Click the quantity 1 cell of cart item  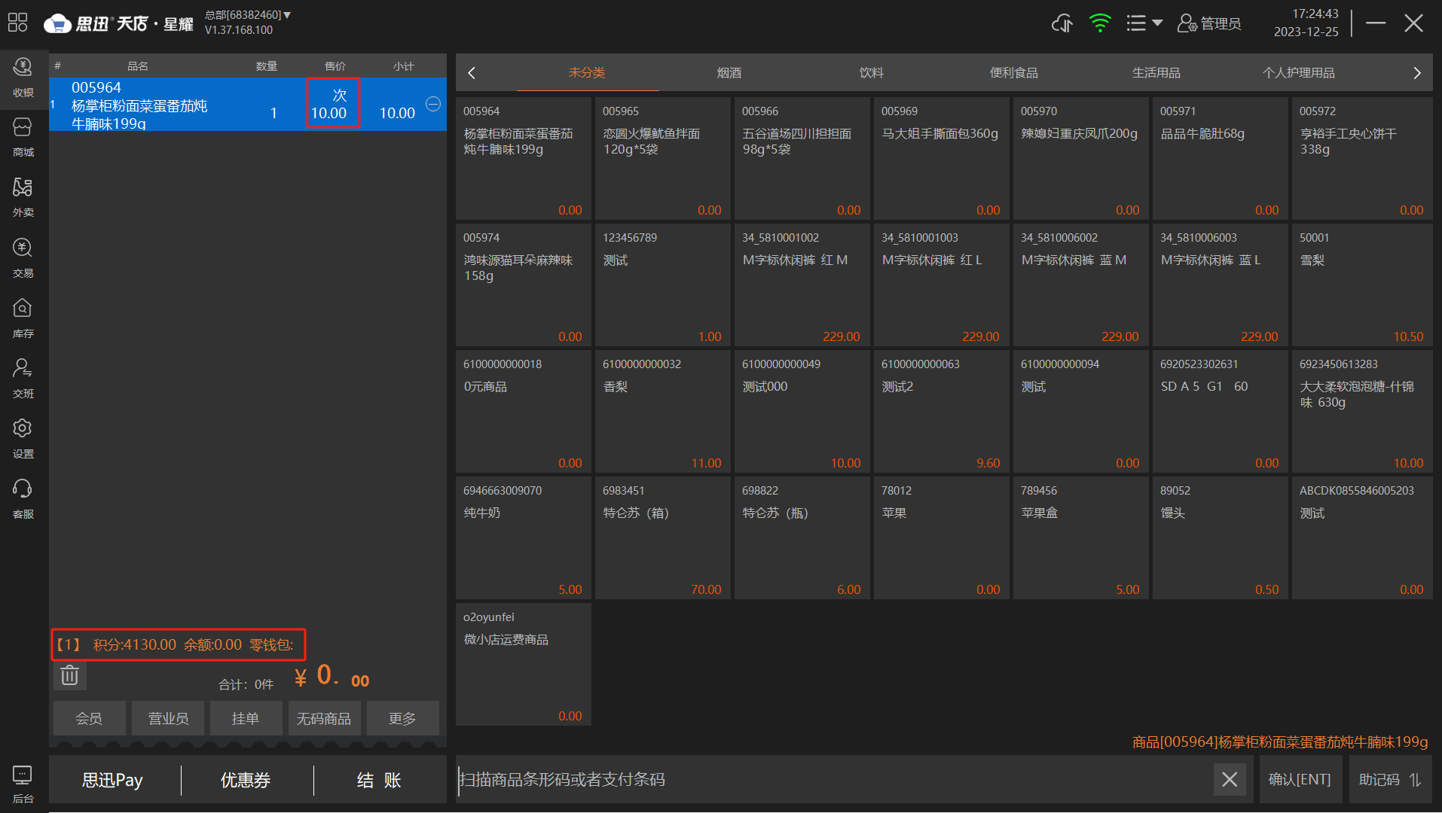273,113
